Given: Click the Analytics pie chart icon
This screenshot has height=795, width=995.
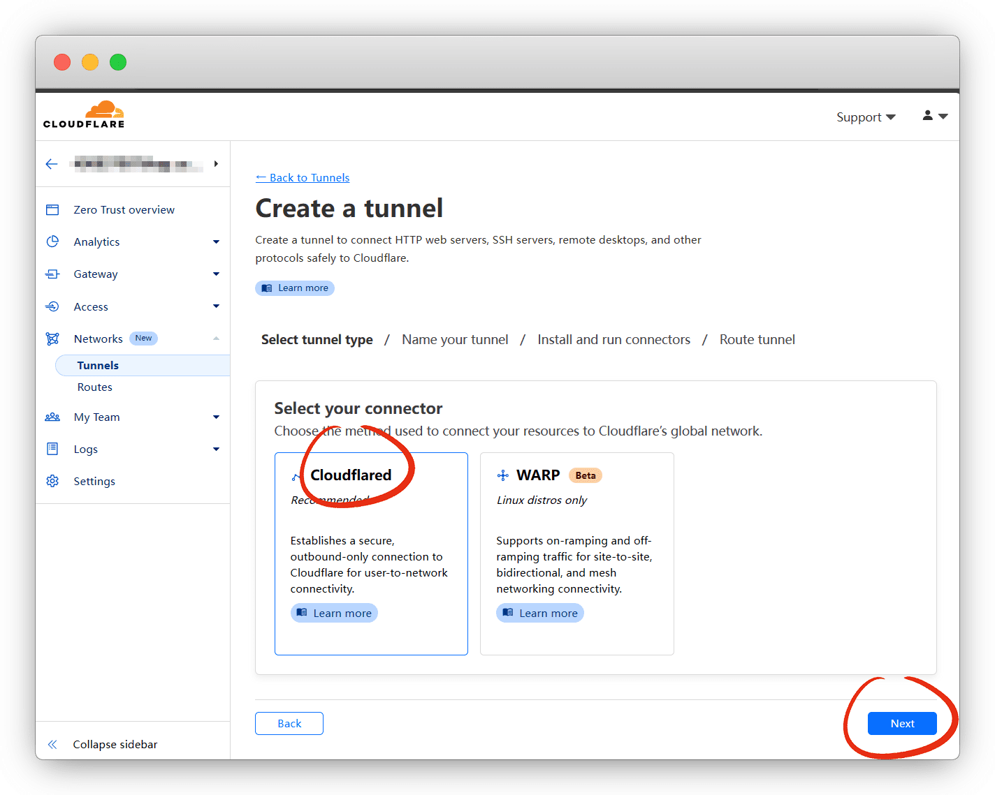Looking at the screenshot, I should 52,242.
